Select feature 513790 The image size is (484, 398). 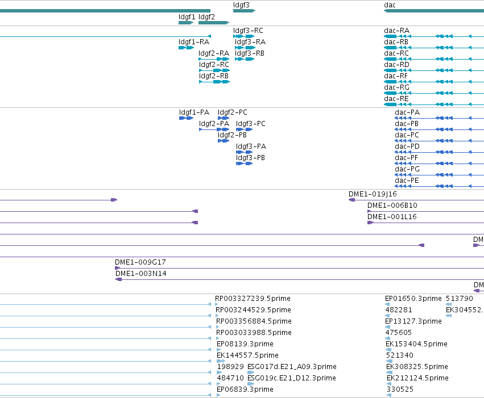pos(460,299)
